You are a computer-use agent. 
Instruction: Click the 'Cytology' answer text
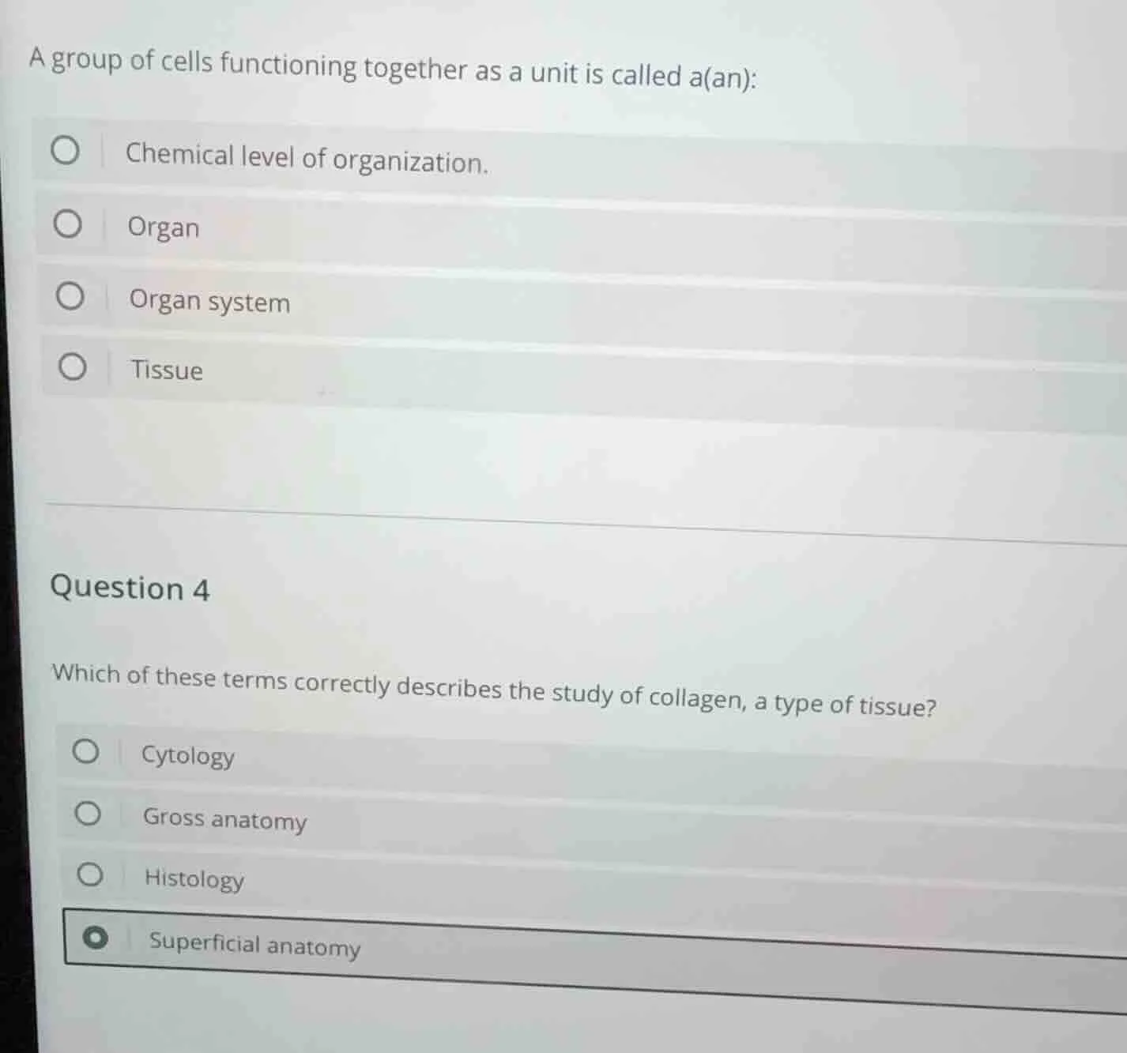pyautogui.click(x=188, y=755)
